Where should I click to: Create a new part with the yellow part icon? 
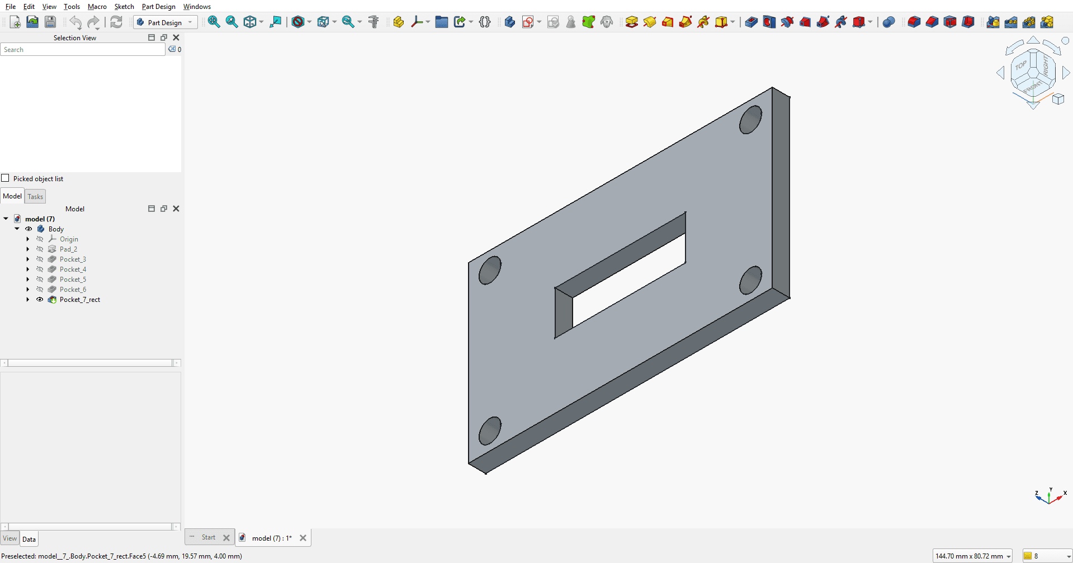pos(398,22)
